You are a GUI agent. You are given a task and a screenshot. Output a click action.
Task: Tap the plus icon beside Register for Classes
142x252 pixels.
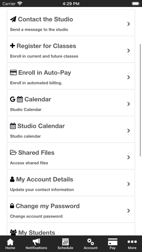coord(13,46)
